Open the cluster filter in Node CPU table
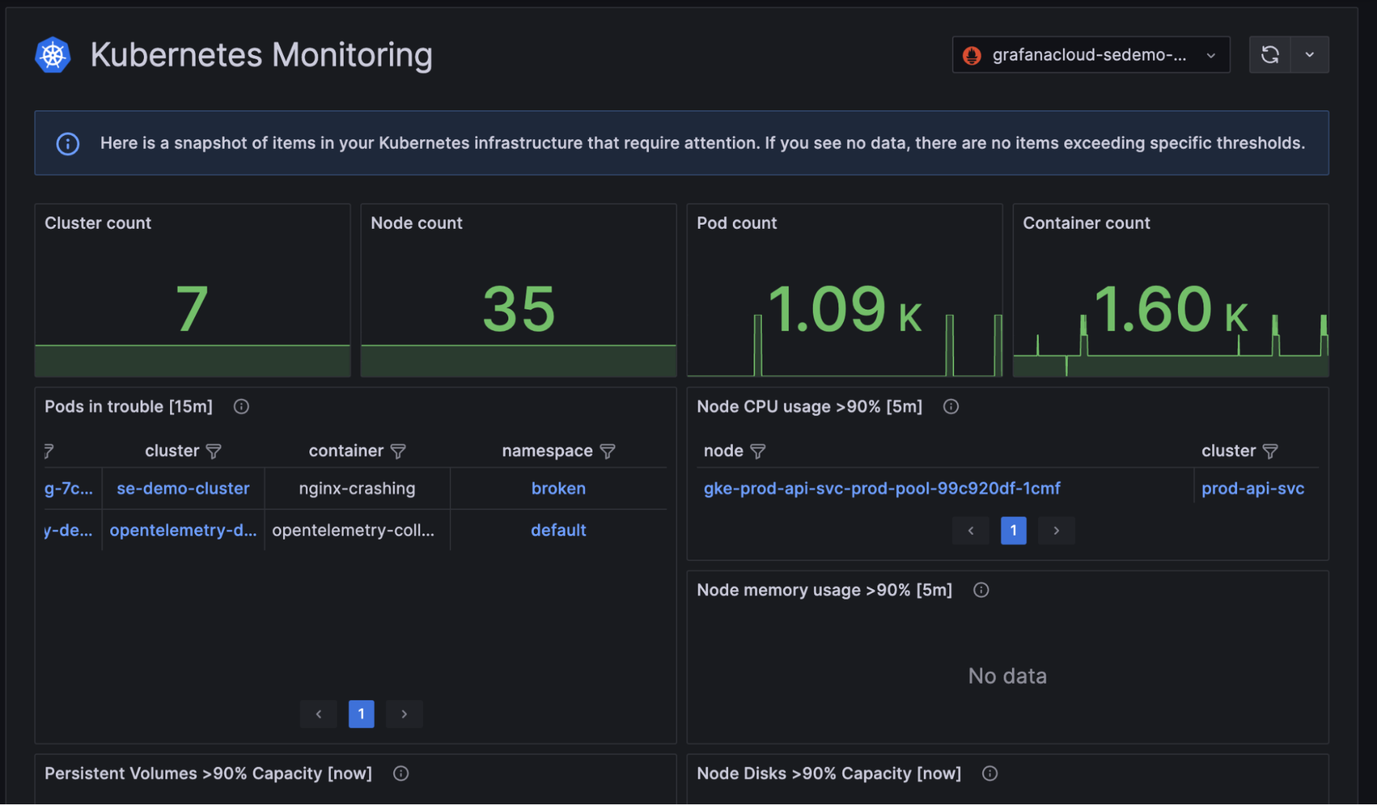 point(1271,451)
